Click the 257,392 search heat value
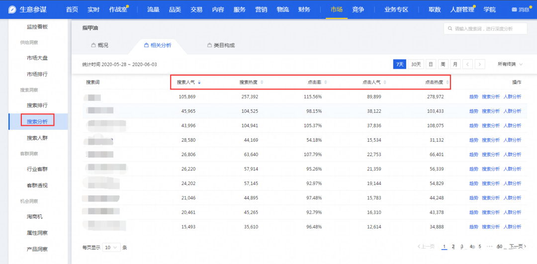537x264 pixels. tap(249, 97)
